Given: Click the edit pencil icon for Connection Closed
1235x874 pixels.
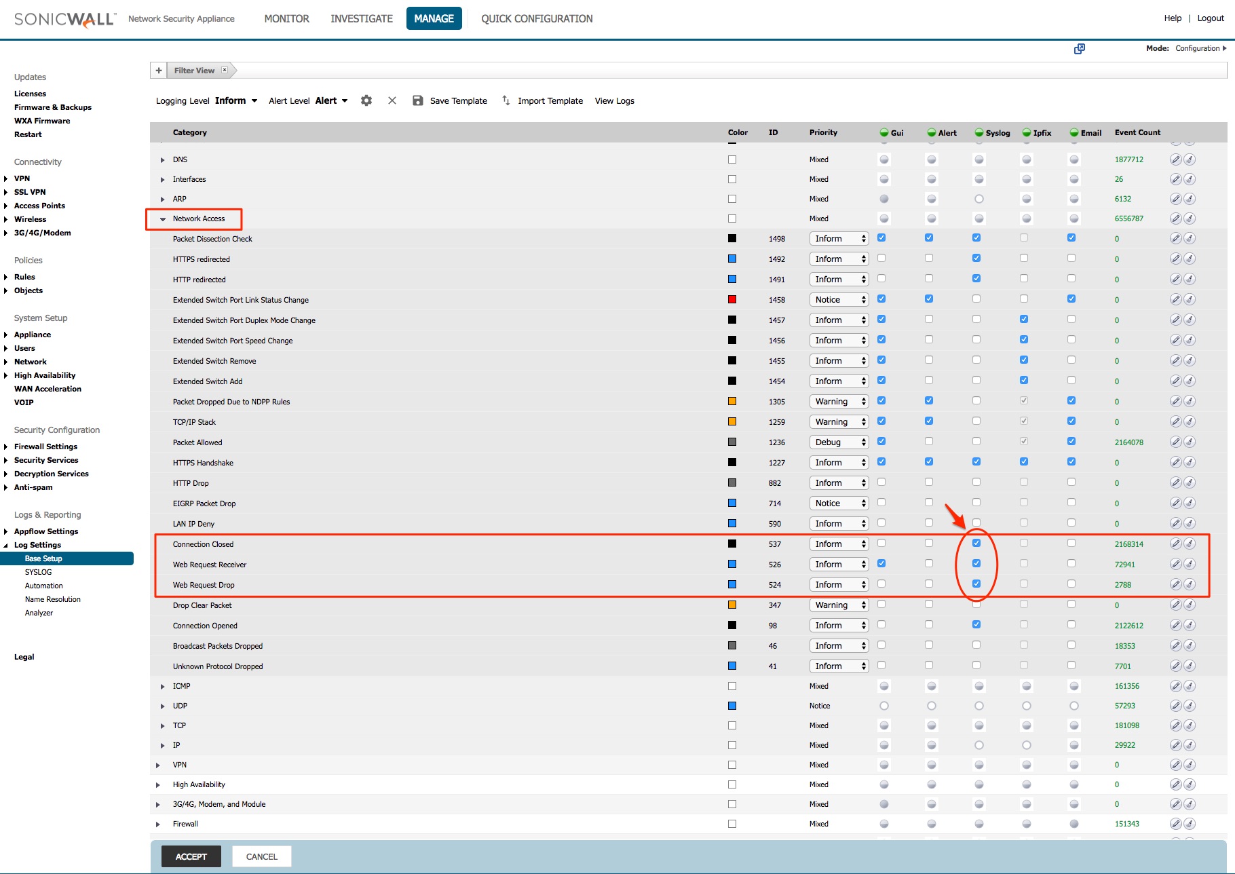Looking at the screenshot, I should click(x=1176, y=544).
